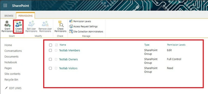Click the Permission Levels icon
Viewport: 208px width, 94px height.
71,21
